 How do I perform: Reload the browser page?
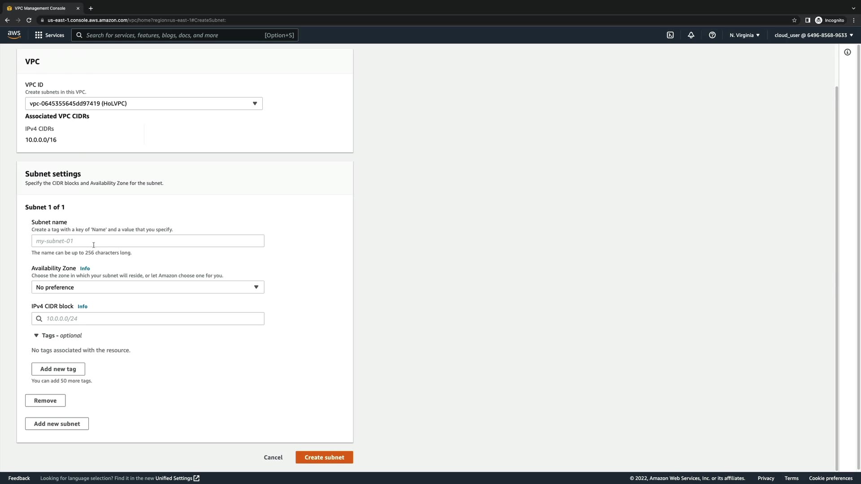29,20
